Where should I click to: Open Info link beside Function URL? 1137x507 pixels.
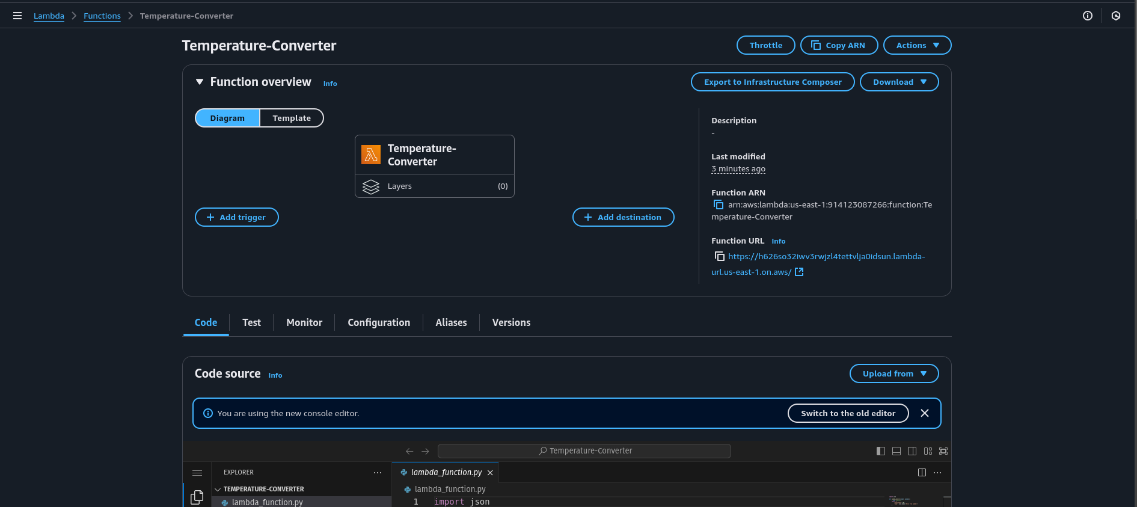pyautogui.click(x=778, y=241)
